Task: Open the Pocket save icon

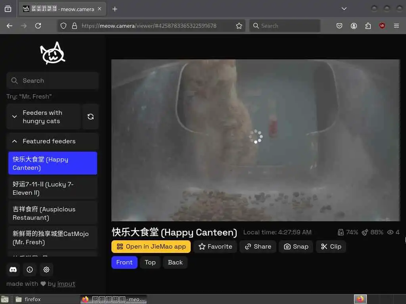Action: click(339, 26)
